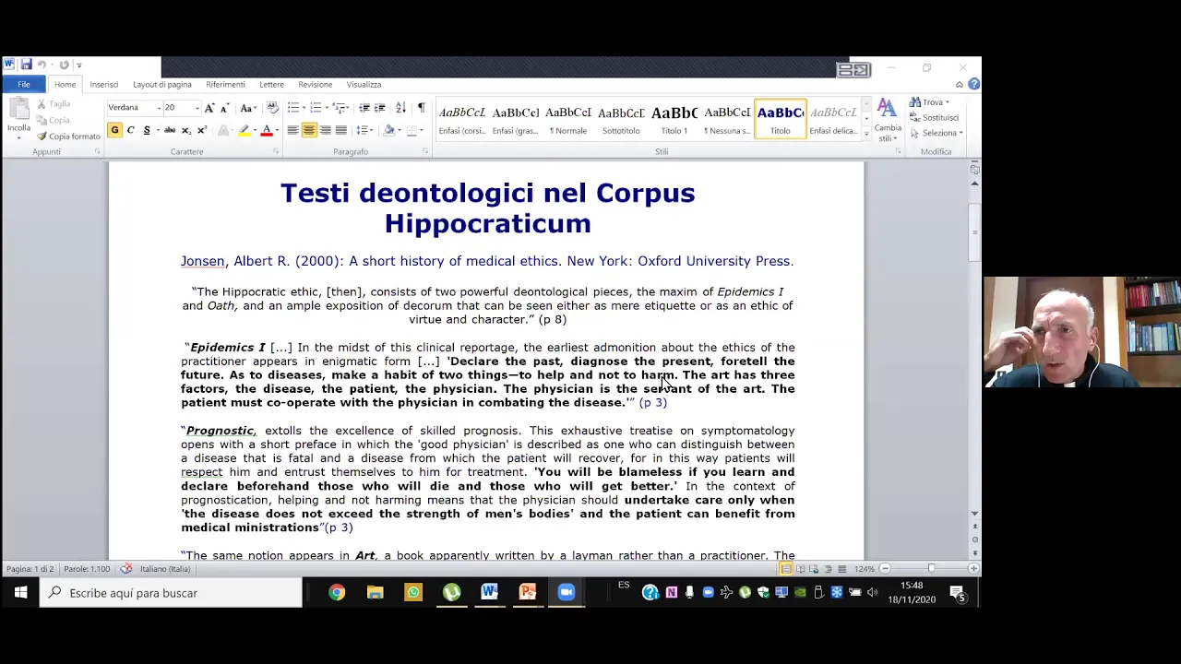
Task: Apply the Titolo 1 style
Action: pyautogui.click(x=674, y=119)
